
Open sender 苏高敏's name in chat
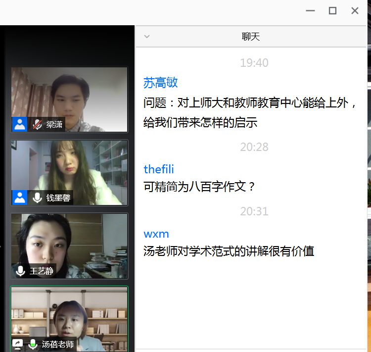click(160, 83)
